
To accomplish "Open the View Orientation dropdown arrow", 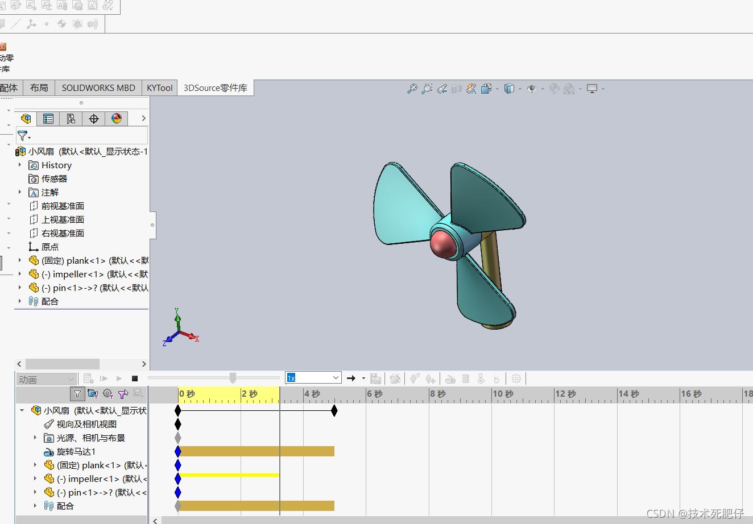I will click(498, 89).
